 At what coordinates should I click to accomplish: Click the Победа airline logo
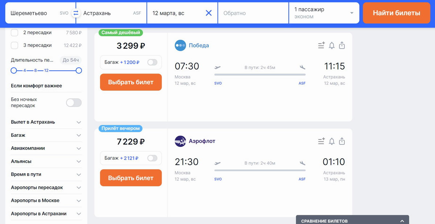point(180,46)
